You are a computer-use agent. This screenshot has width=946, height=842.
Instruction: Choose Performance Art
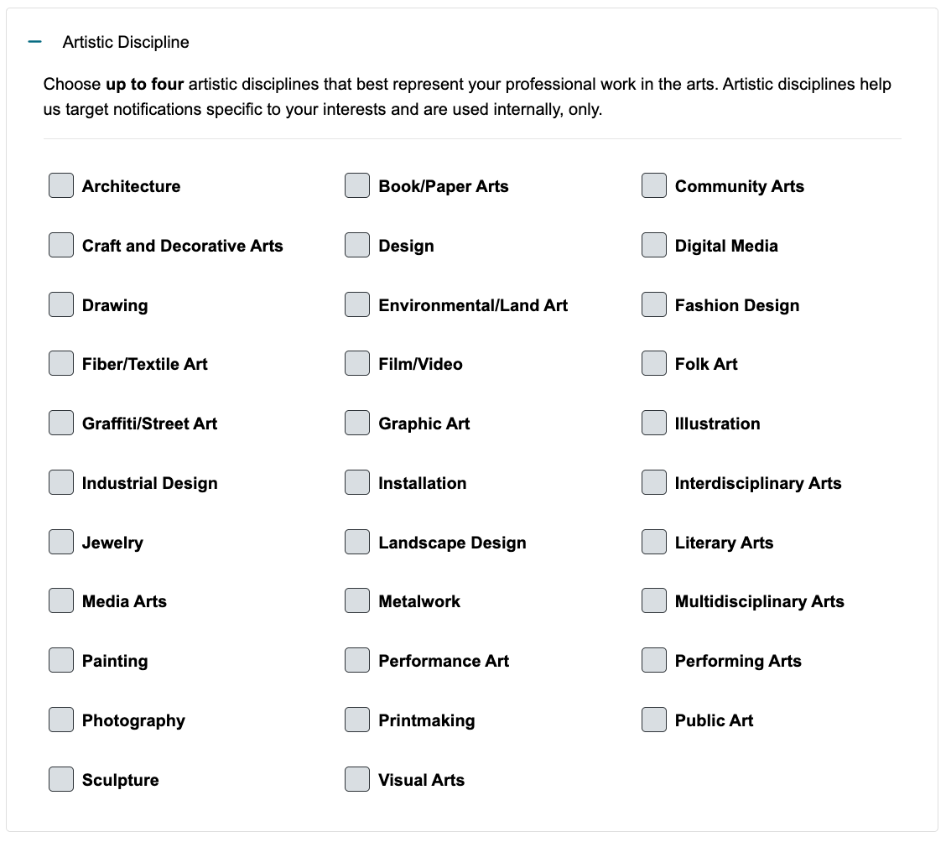click(x=356, y=660)
